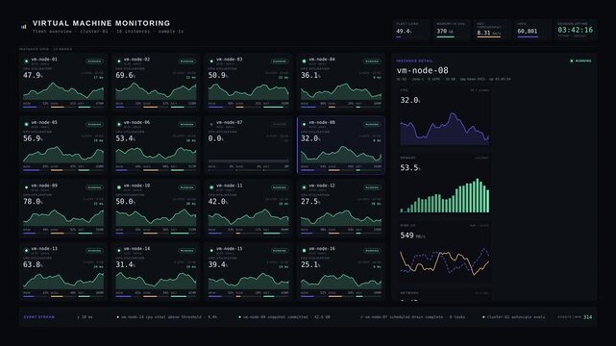The height and width of the screenshot is (346, 616).
Task: Click the bar-chart logo beside Virtual Machine Monitoring
Action: pyautogui.click(x=24, y=27)
